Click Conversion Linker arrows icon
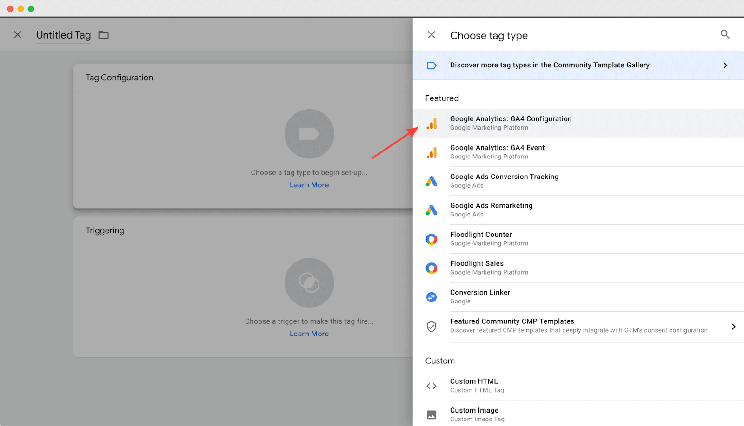The height and width of the screenshot is (426, 744). (x=432, y=297)
